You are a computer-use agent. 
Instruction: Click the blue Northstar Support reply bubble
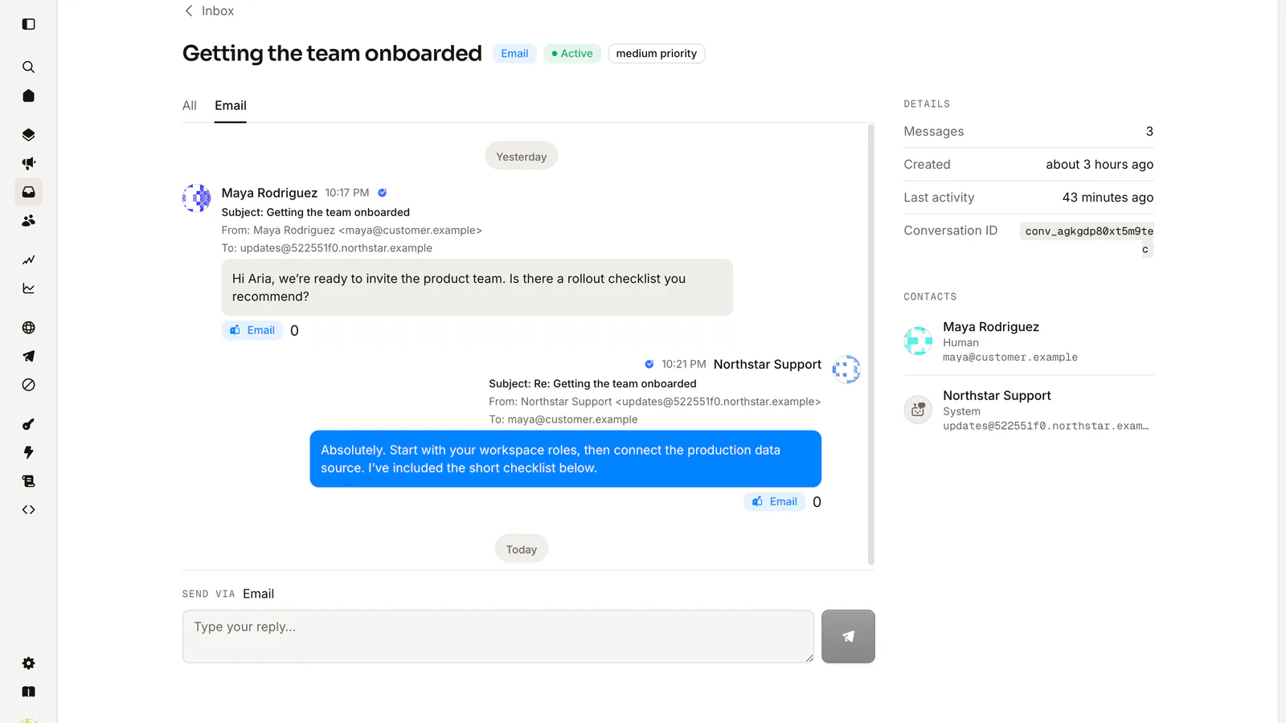pyautogui.click(x=566, y=459)
